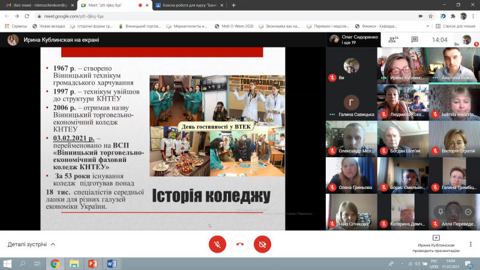Image resolution: width=480 pixels, height=270 pixels.
Task: Click the meet.google.com address bar
Action: click(227, 16)
